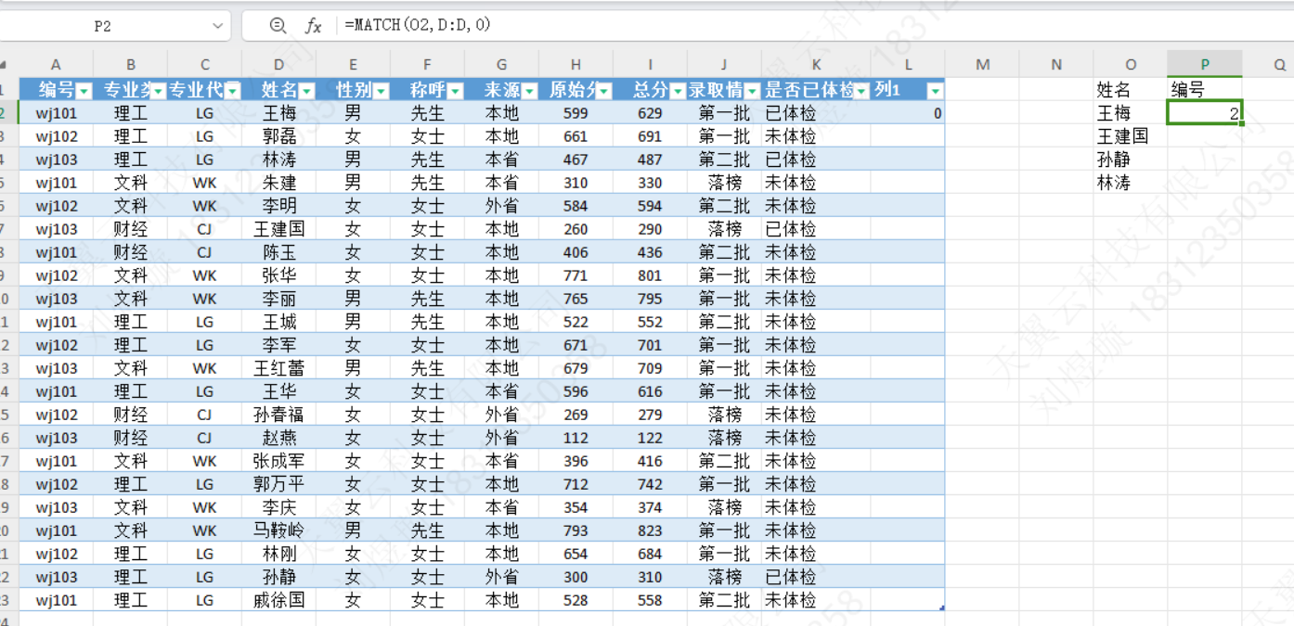Select the 编号 header cell in column P
Viewport: 1294px width, 626px height.
(1205, 90)
